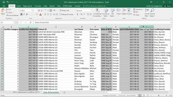Toggle Underline formatting
The image size is (173, 97).
(27, 14)
